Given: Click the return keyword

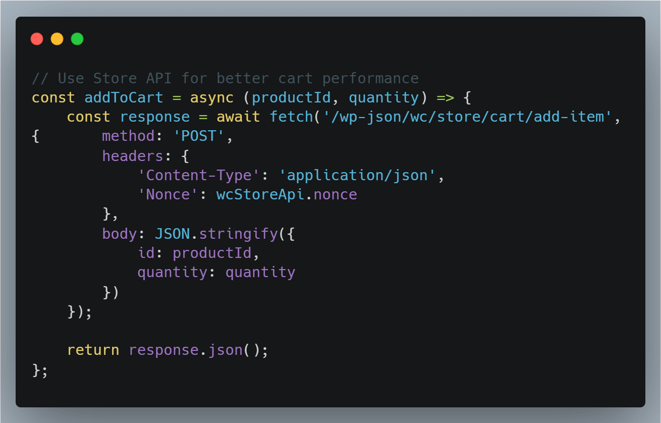Looking at the screenshot, I should click(93, 350).
